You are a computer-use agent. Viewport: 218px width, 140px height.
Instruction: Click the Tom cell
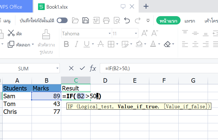(x=17, y=104)
